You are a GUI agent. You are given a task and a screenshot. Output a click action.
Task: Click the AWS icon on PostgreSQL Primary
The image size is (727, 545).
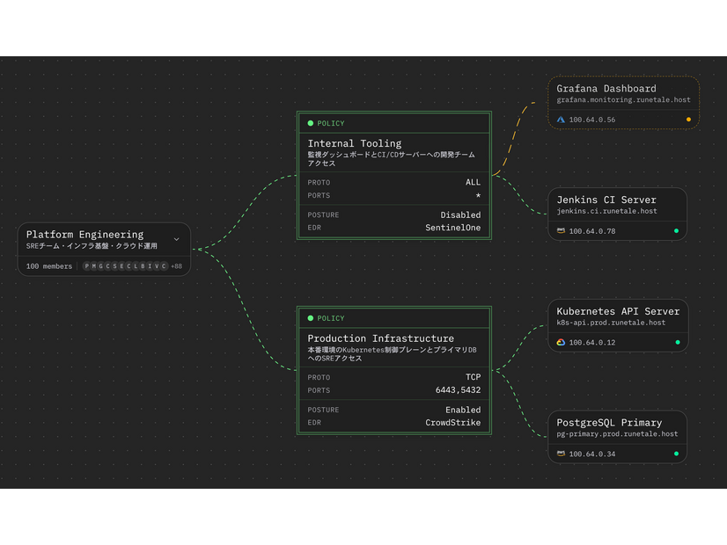[x=561, y=454]
